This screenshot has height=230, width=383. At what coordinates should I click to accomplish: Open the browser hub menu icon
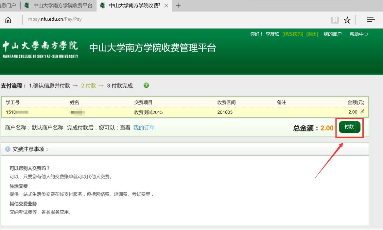371,20
